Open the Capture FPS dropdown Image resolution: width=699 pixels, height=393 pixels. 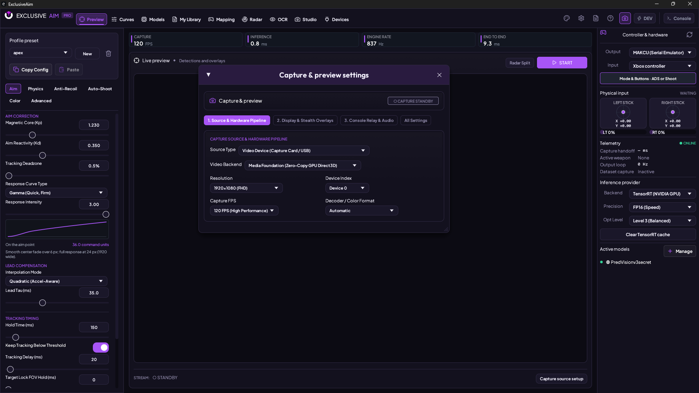click(244, 211)
